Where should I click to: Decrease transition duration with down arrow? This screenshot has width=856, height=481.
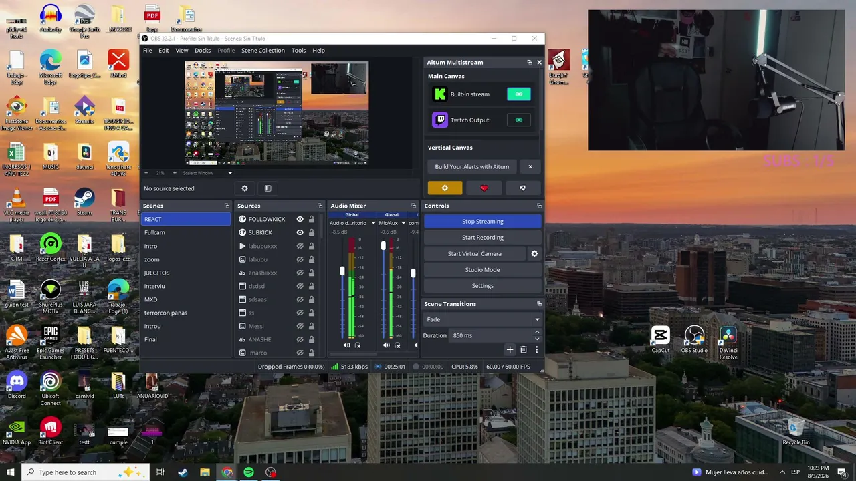(536, 339)
